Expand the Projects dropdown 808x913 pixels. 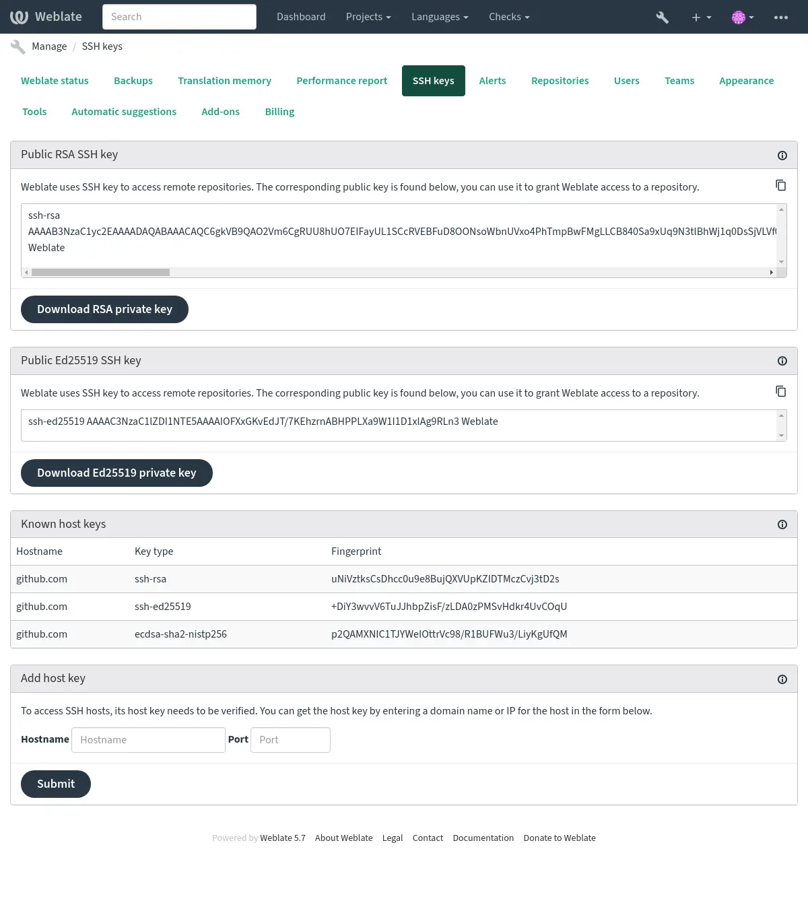pos(368,17)
